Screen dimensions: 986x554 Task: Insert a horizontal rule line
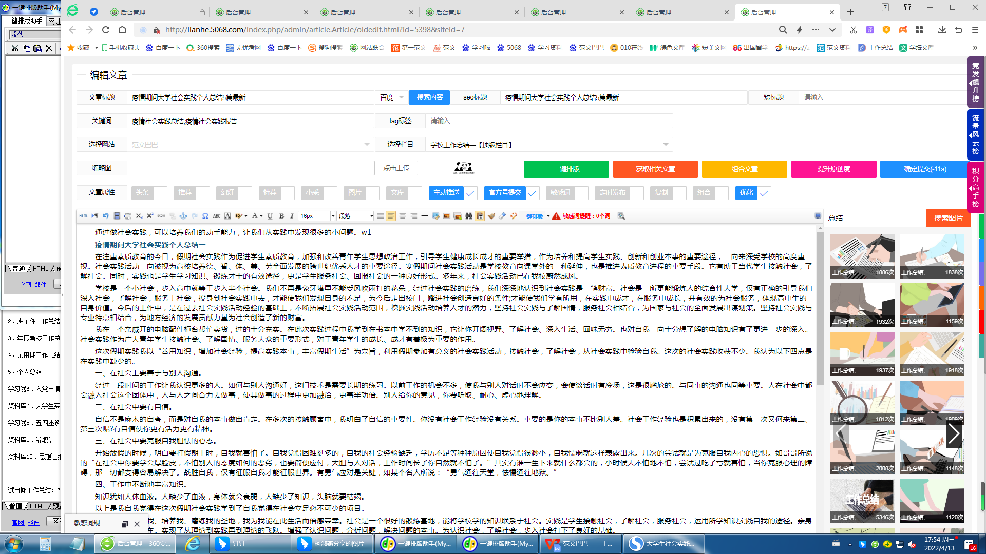425,216
